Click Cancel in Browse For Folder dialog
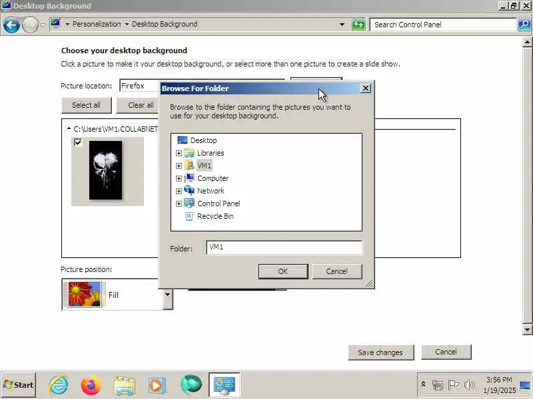Viewport: 533px width, 399px height. point(337,271)
